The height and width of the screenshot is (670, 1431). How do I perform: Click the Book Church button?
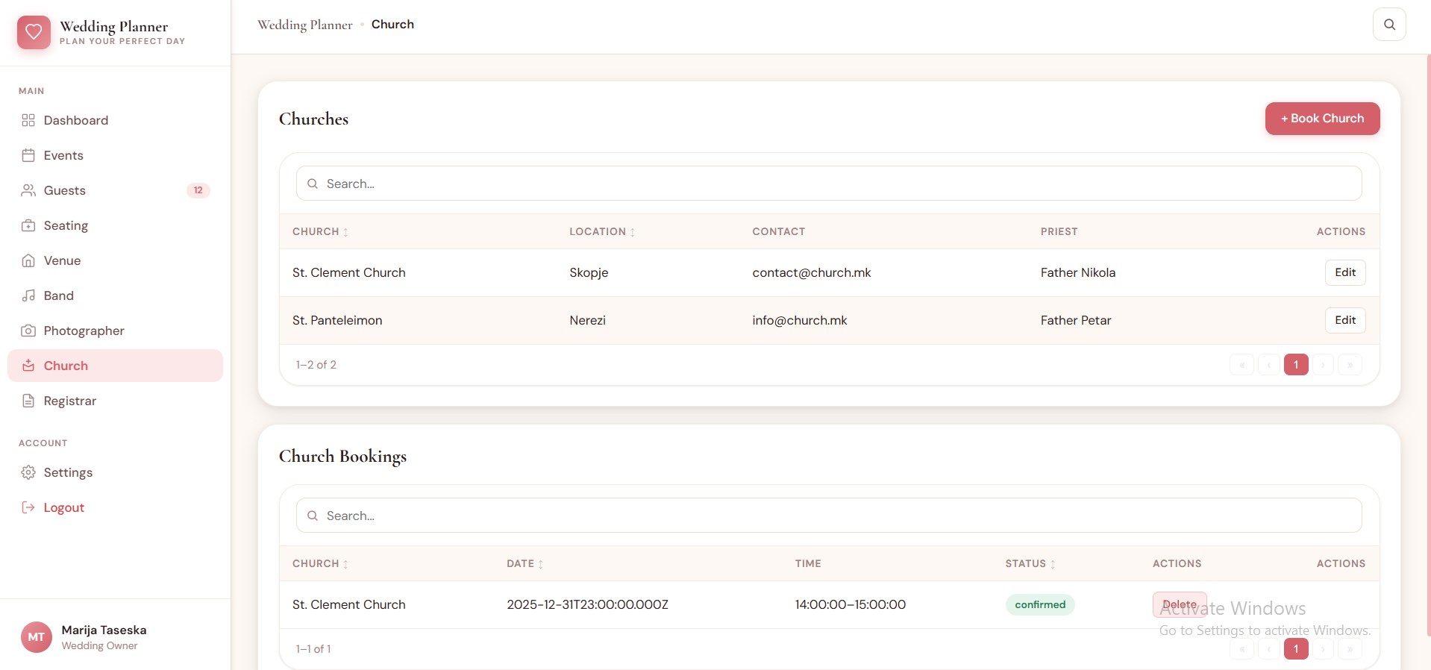coord(1321,119)
